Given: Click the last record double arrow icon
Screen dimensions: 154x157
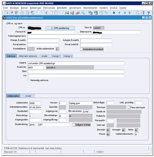Looking at the screenshot, I should coord(130,13).
